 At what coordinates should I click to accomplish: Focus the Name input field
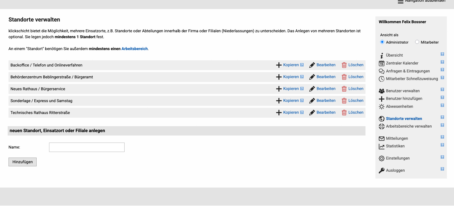(87, 147)
